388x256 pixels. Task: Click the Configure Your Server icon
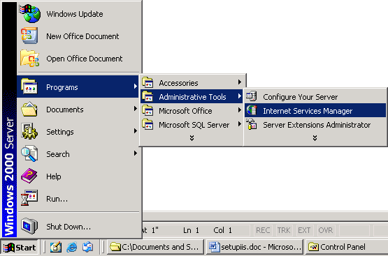(x=252, y=96)
